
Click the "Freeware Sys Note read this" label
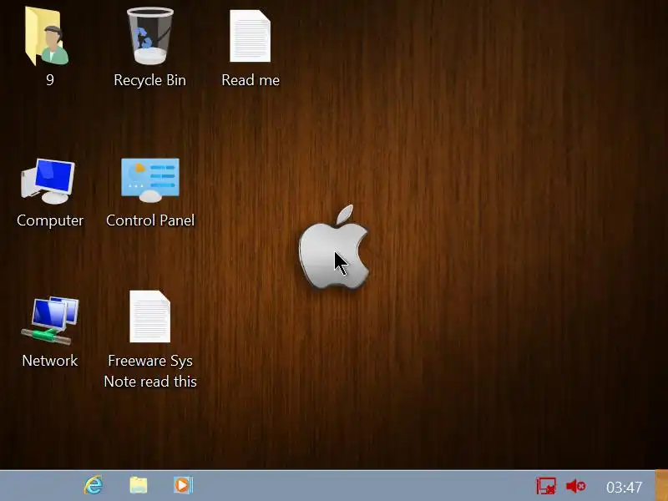(x=150, y=371)
